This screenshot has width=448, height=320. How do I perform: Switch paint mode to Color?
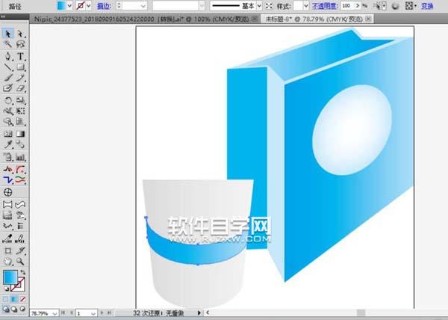tap(6, 299)
